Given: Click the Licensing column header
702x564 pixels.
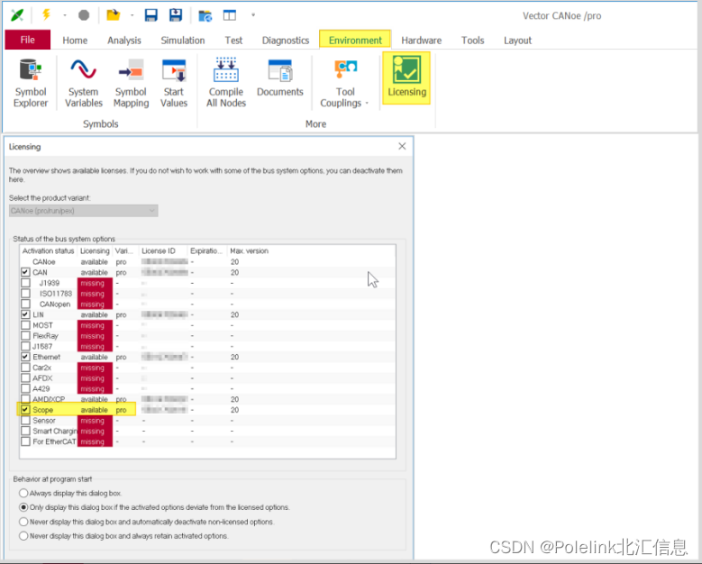Looking at the screenshot, I should (95, 250).
